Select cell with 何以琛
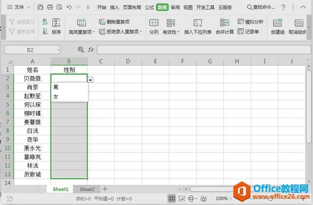The image size is (313, 205). [x=32, y=105]
